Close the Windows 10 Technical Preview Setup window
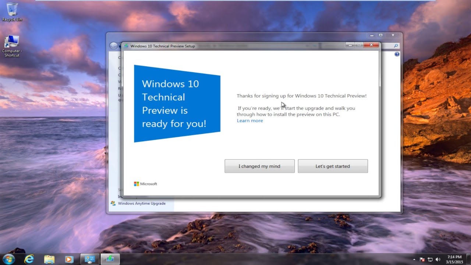The width and height of the screenshot is (471, 265). point(371,45)
